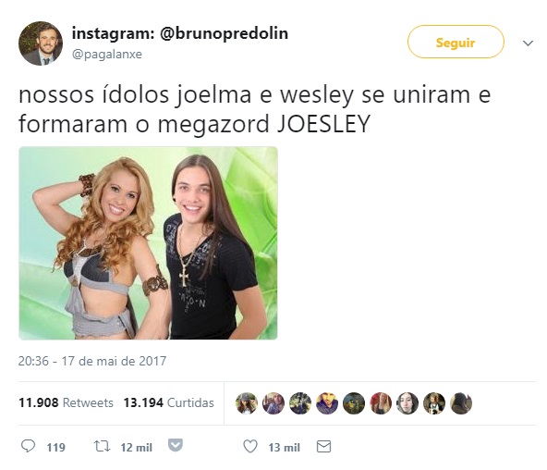
Task: Expand the tweet options chevron menu
Action: [528, 43]
